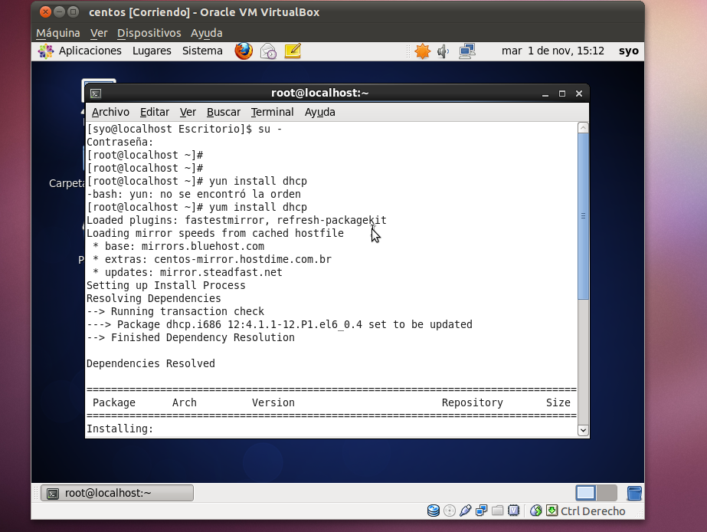This screenshot has width=707, height=532.
Task: Open the Terminal menu of the root shell
Action: point(272,112)
